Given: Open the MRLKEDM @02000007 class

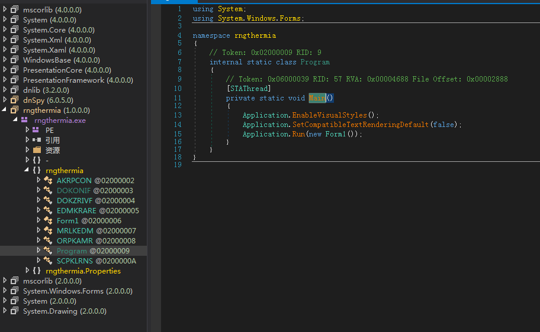Looking at the screenshot, I should (97, 230).
